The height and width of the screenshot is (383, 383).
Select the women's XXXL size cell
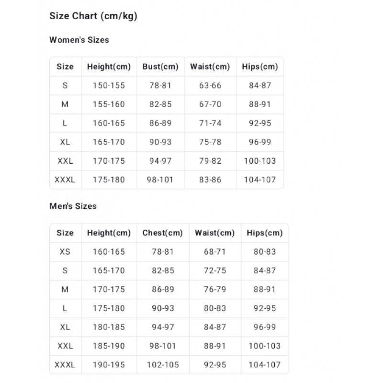click(x=65, y=180)
